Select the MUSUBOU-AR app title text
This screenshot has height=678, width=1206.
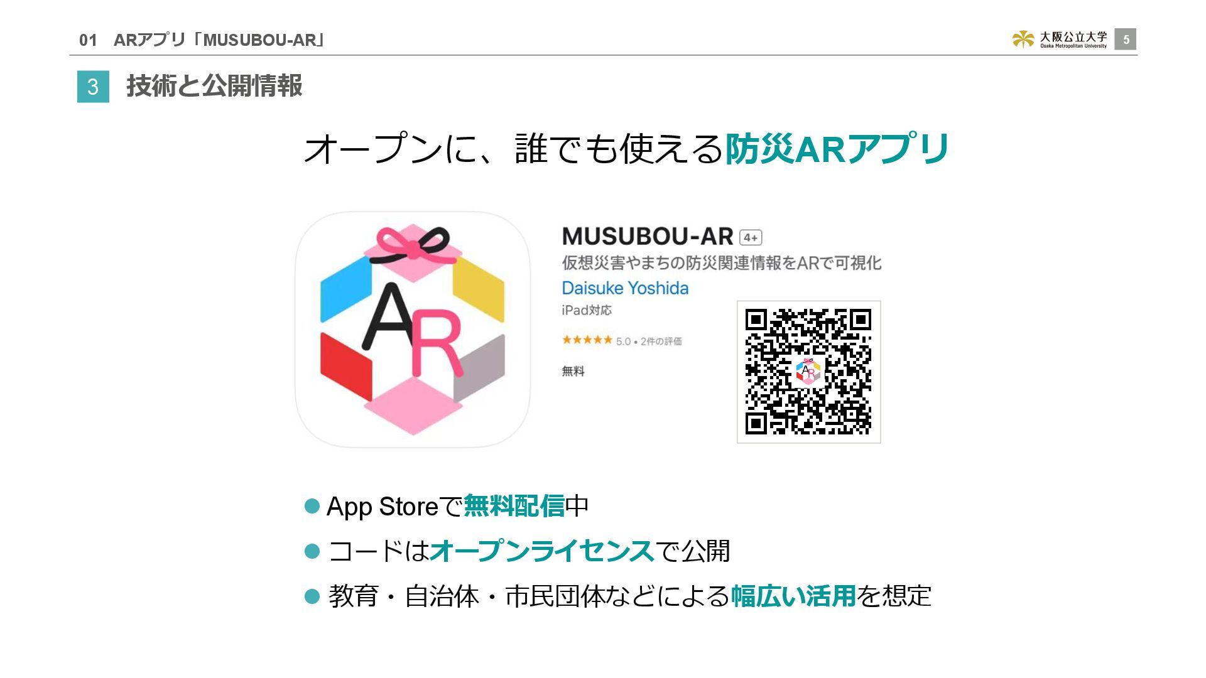[x=648, y=237]
